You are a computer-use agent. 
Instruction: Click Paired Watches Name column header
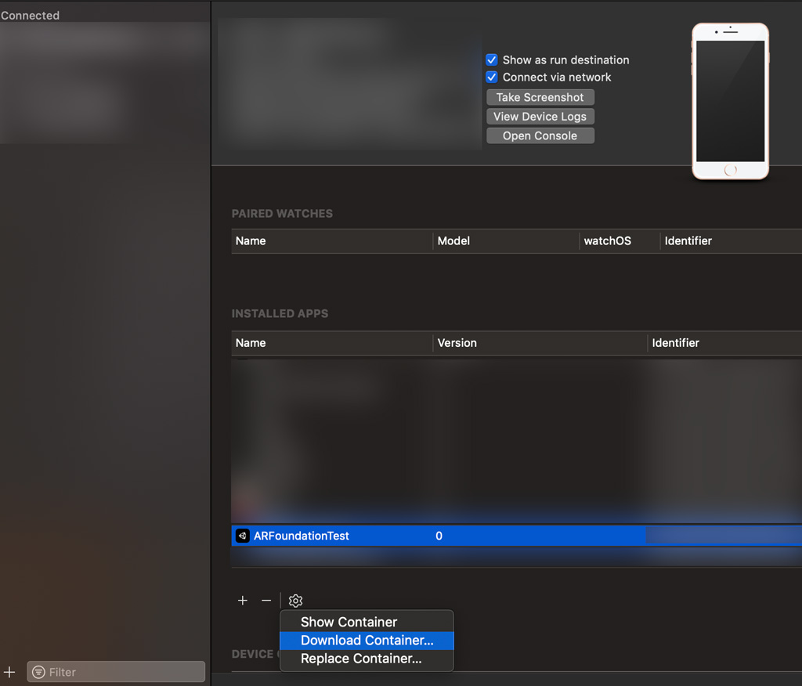pos(332,241)
